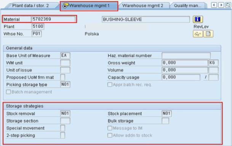Toggle Proposed UoM frm mat field
Screen dimensions: 232x146
pos(62,77)
